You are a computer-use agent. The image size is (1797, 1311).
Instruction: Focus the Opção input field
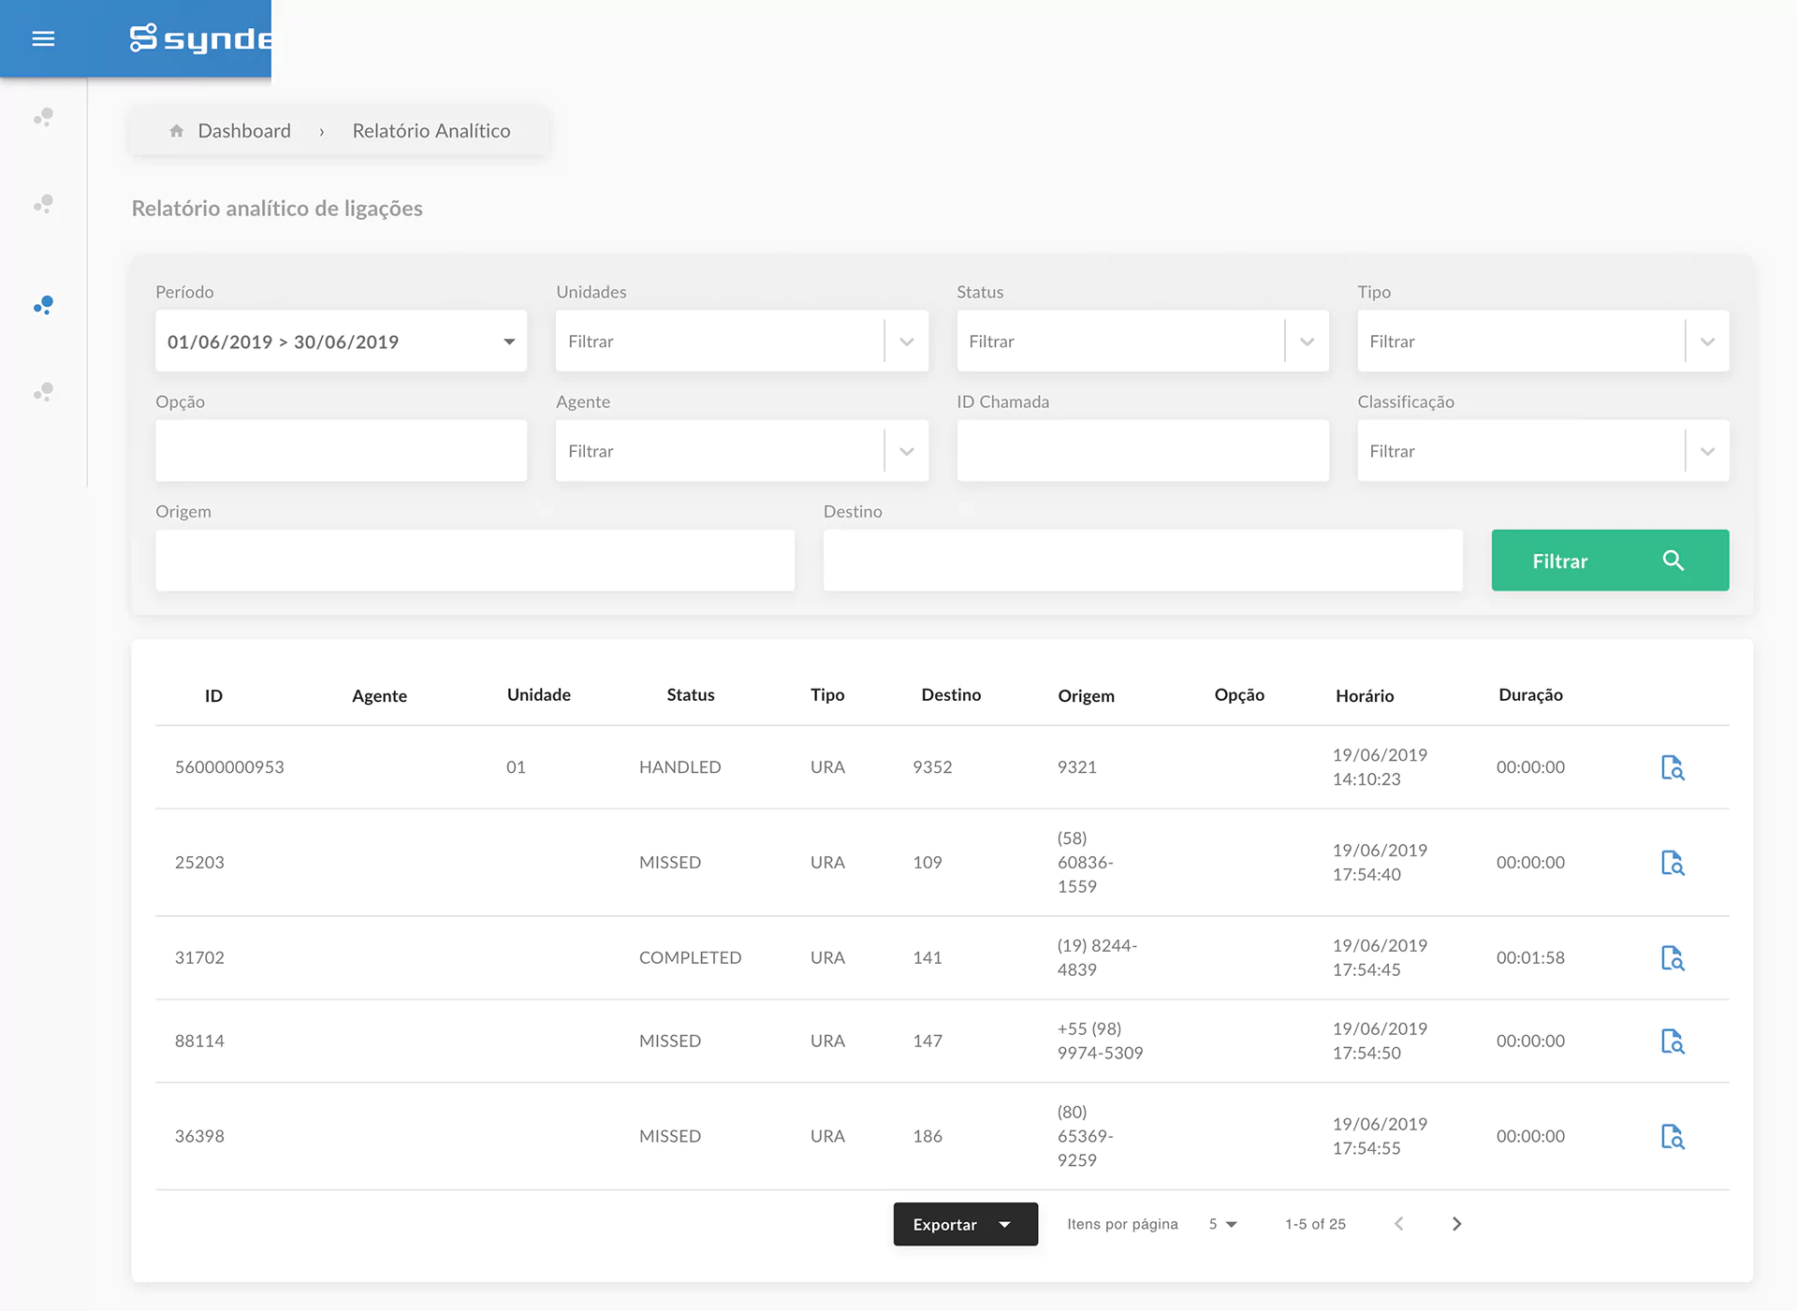(x=341, y=451)
